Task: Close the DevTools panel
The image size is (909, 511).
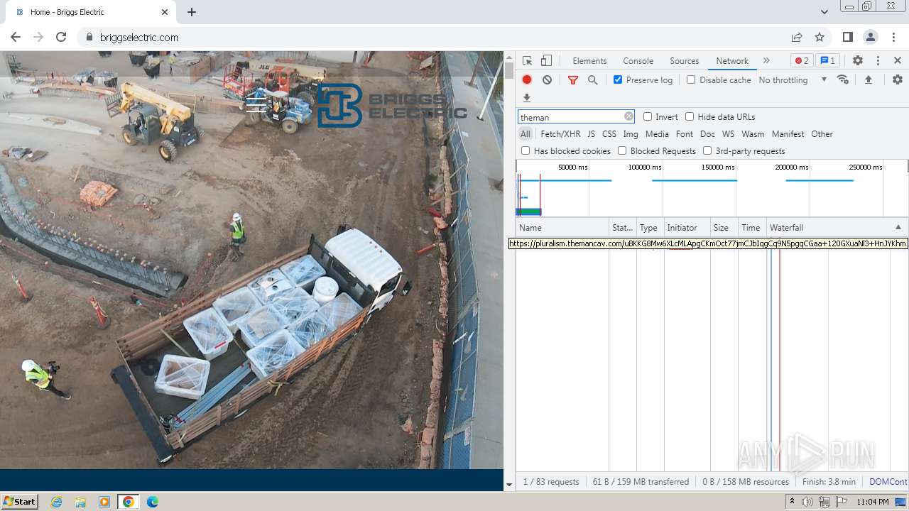Action: point(898,61)
